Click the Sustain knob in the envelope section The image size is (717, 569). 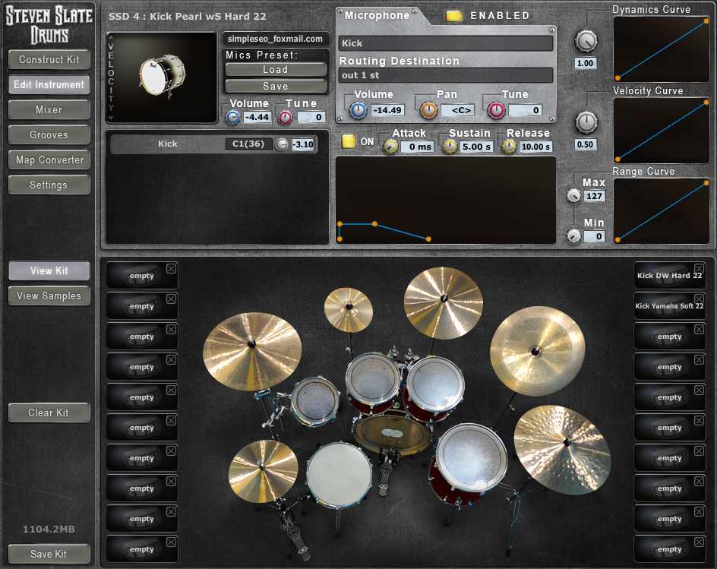pos(451,145)
